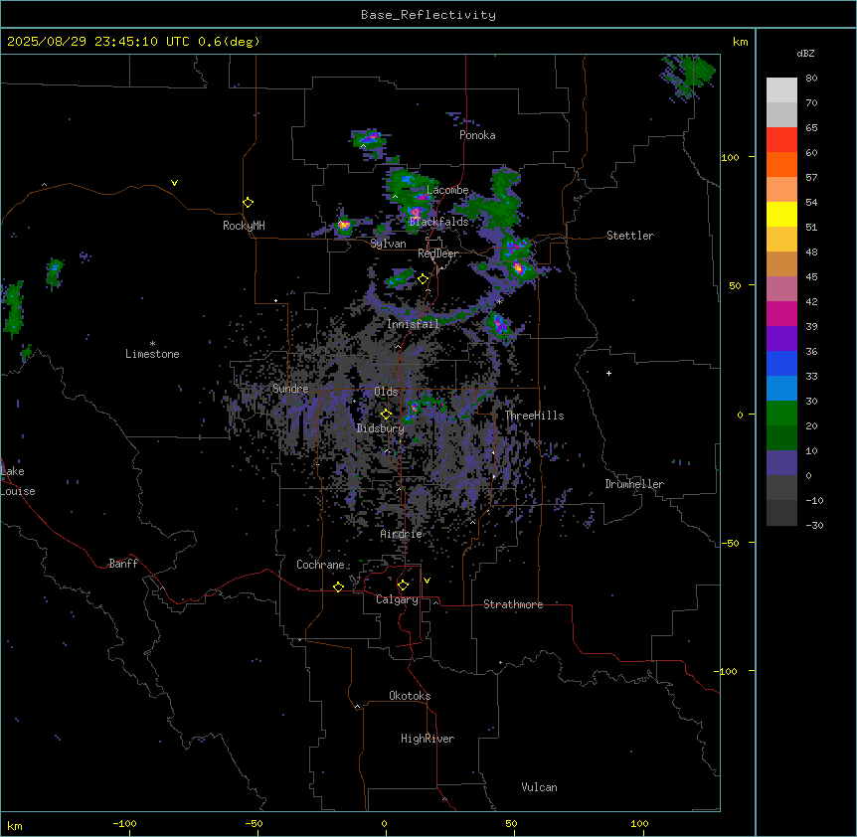This screenshot has width=857, height=837.
Task: Click the Base_Reflectivity title
Action: 428,15
